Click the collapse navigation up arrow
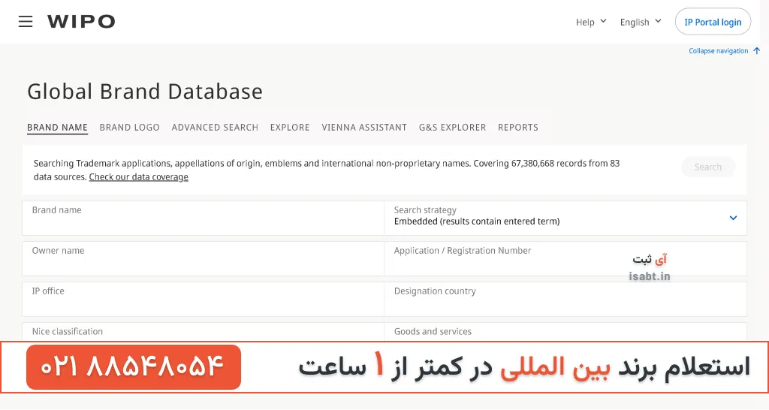The height and width of the screenshot is (410, 769). (757, 51)
